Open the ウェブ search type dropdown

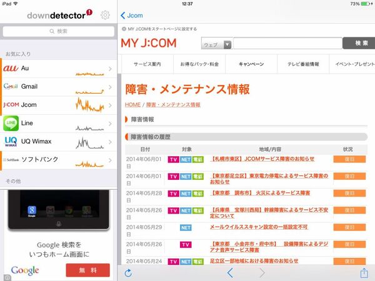(x=216, y=44)
